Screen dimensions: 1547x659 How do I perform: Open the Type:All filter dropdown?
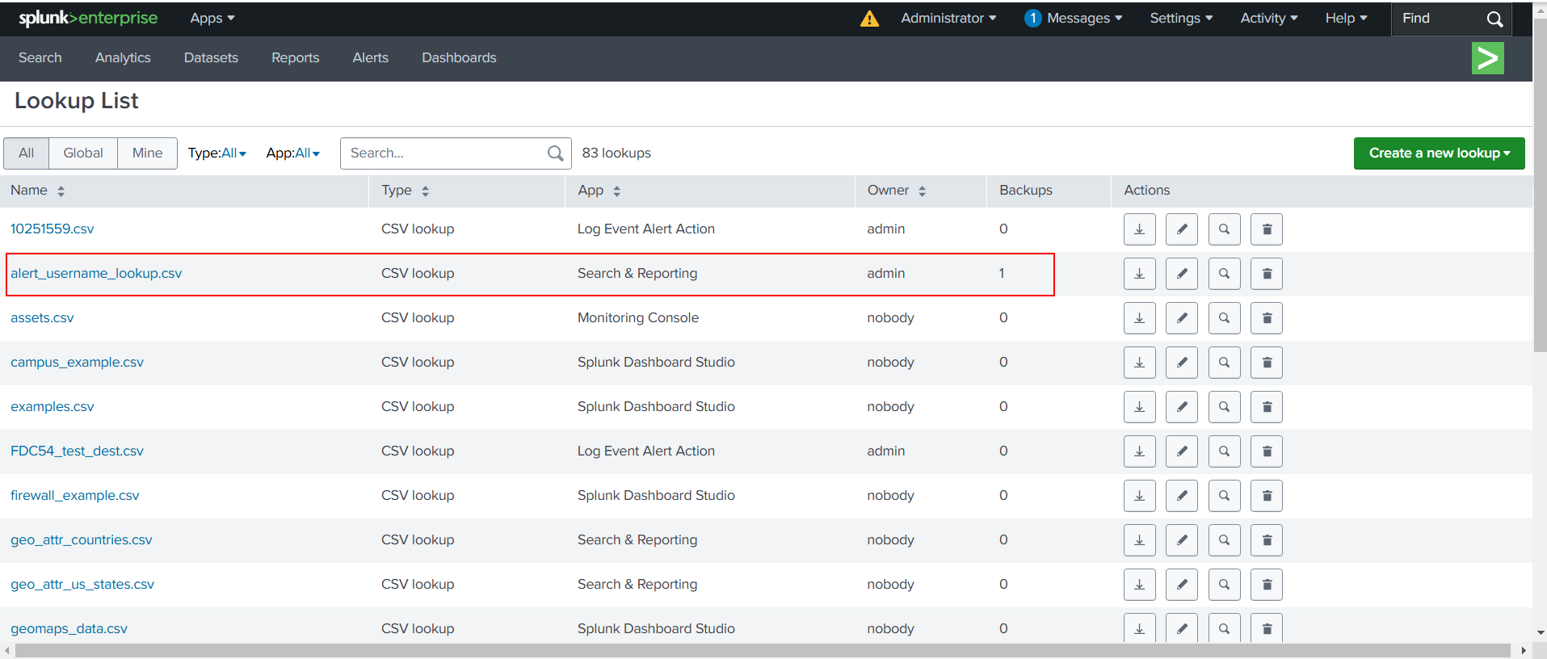(216, 153)
